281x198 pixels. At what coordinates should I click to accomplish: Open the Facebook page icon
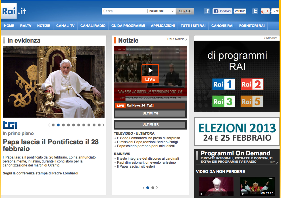[207, 11]
